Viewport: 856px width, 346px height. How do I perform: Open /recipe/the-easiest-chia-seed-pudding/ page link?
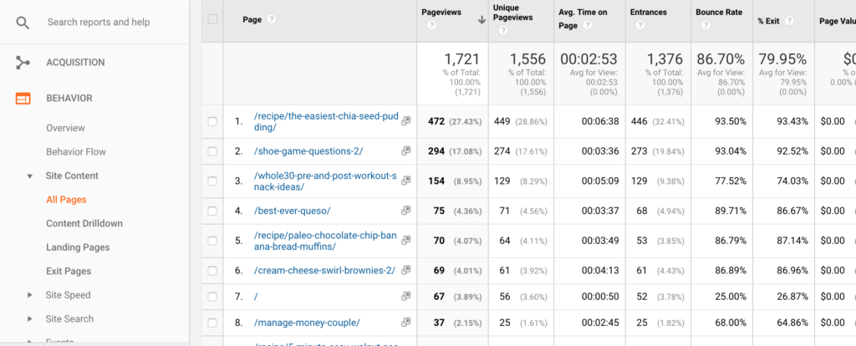[x=325, y=121]
